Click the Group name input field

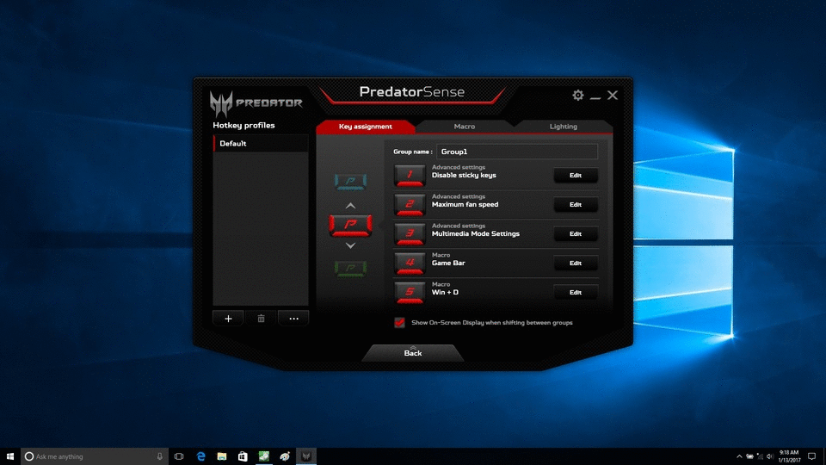click(x=517, y=152)
